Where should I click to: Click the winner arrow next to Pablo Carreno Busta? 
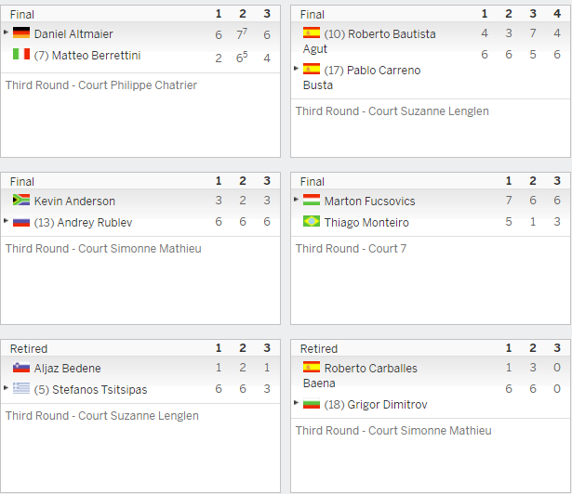tap(296, 68)
